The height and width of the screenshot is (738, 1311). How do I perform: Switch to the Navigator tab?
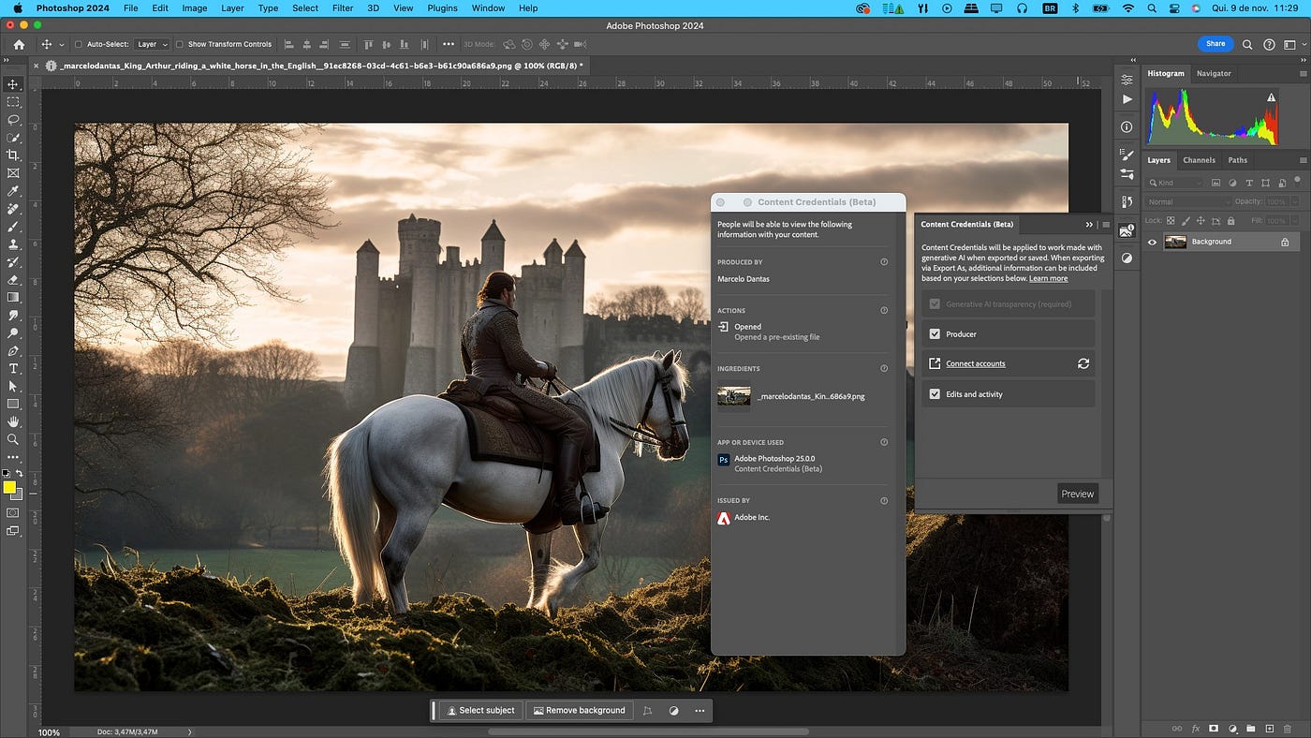[1214, 73]
